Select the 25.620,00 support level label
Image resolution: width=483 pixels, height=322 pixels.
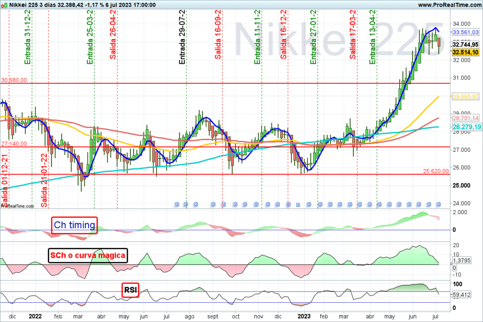(435, 171)
